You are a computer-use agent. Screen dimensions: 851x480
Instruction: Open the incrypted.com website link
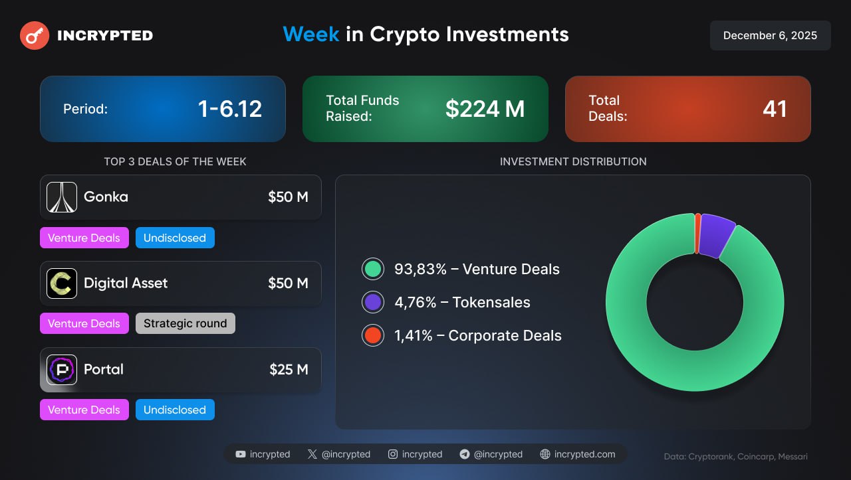(584, 455)
